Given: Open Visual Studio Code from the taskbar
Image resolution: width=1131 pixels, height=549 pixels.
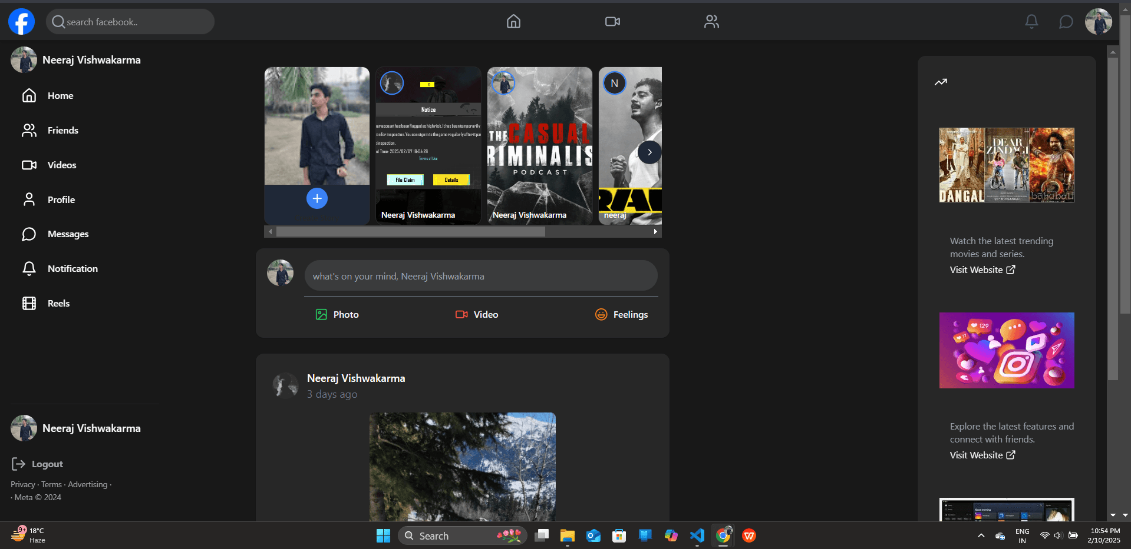Looking at the screenshot, I should pos(697,535).
